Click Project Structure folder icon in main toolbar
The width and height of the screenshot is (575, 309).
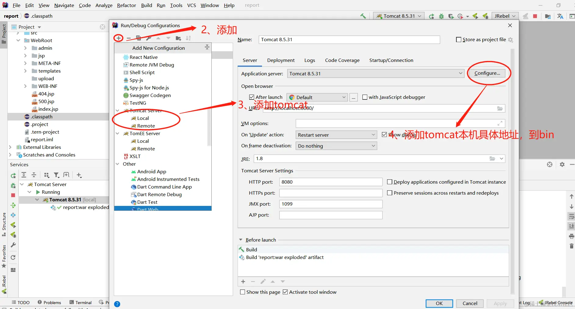pos(548,16)
